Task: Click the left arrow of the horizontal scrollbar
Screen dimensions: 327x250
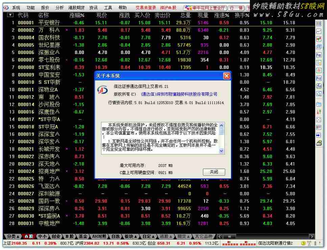Action: (x=219, y=236)
